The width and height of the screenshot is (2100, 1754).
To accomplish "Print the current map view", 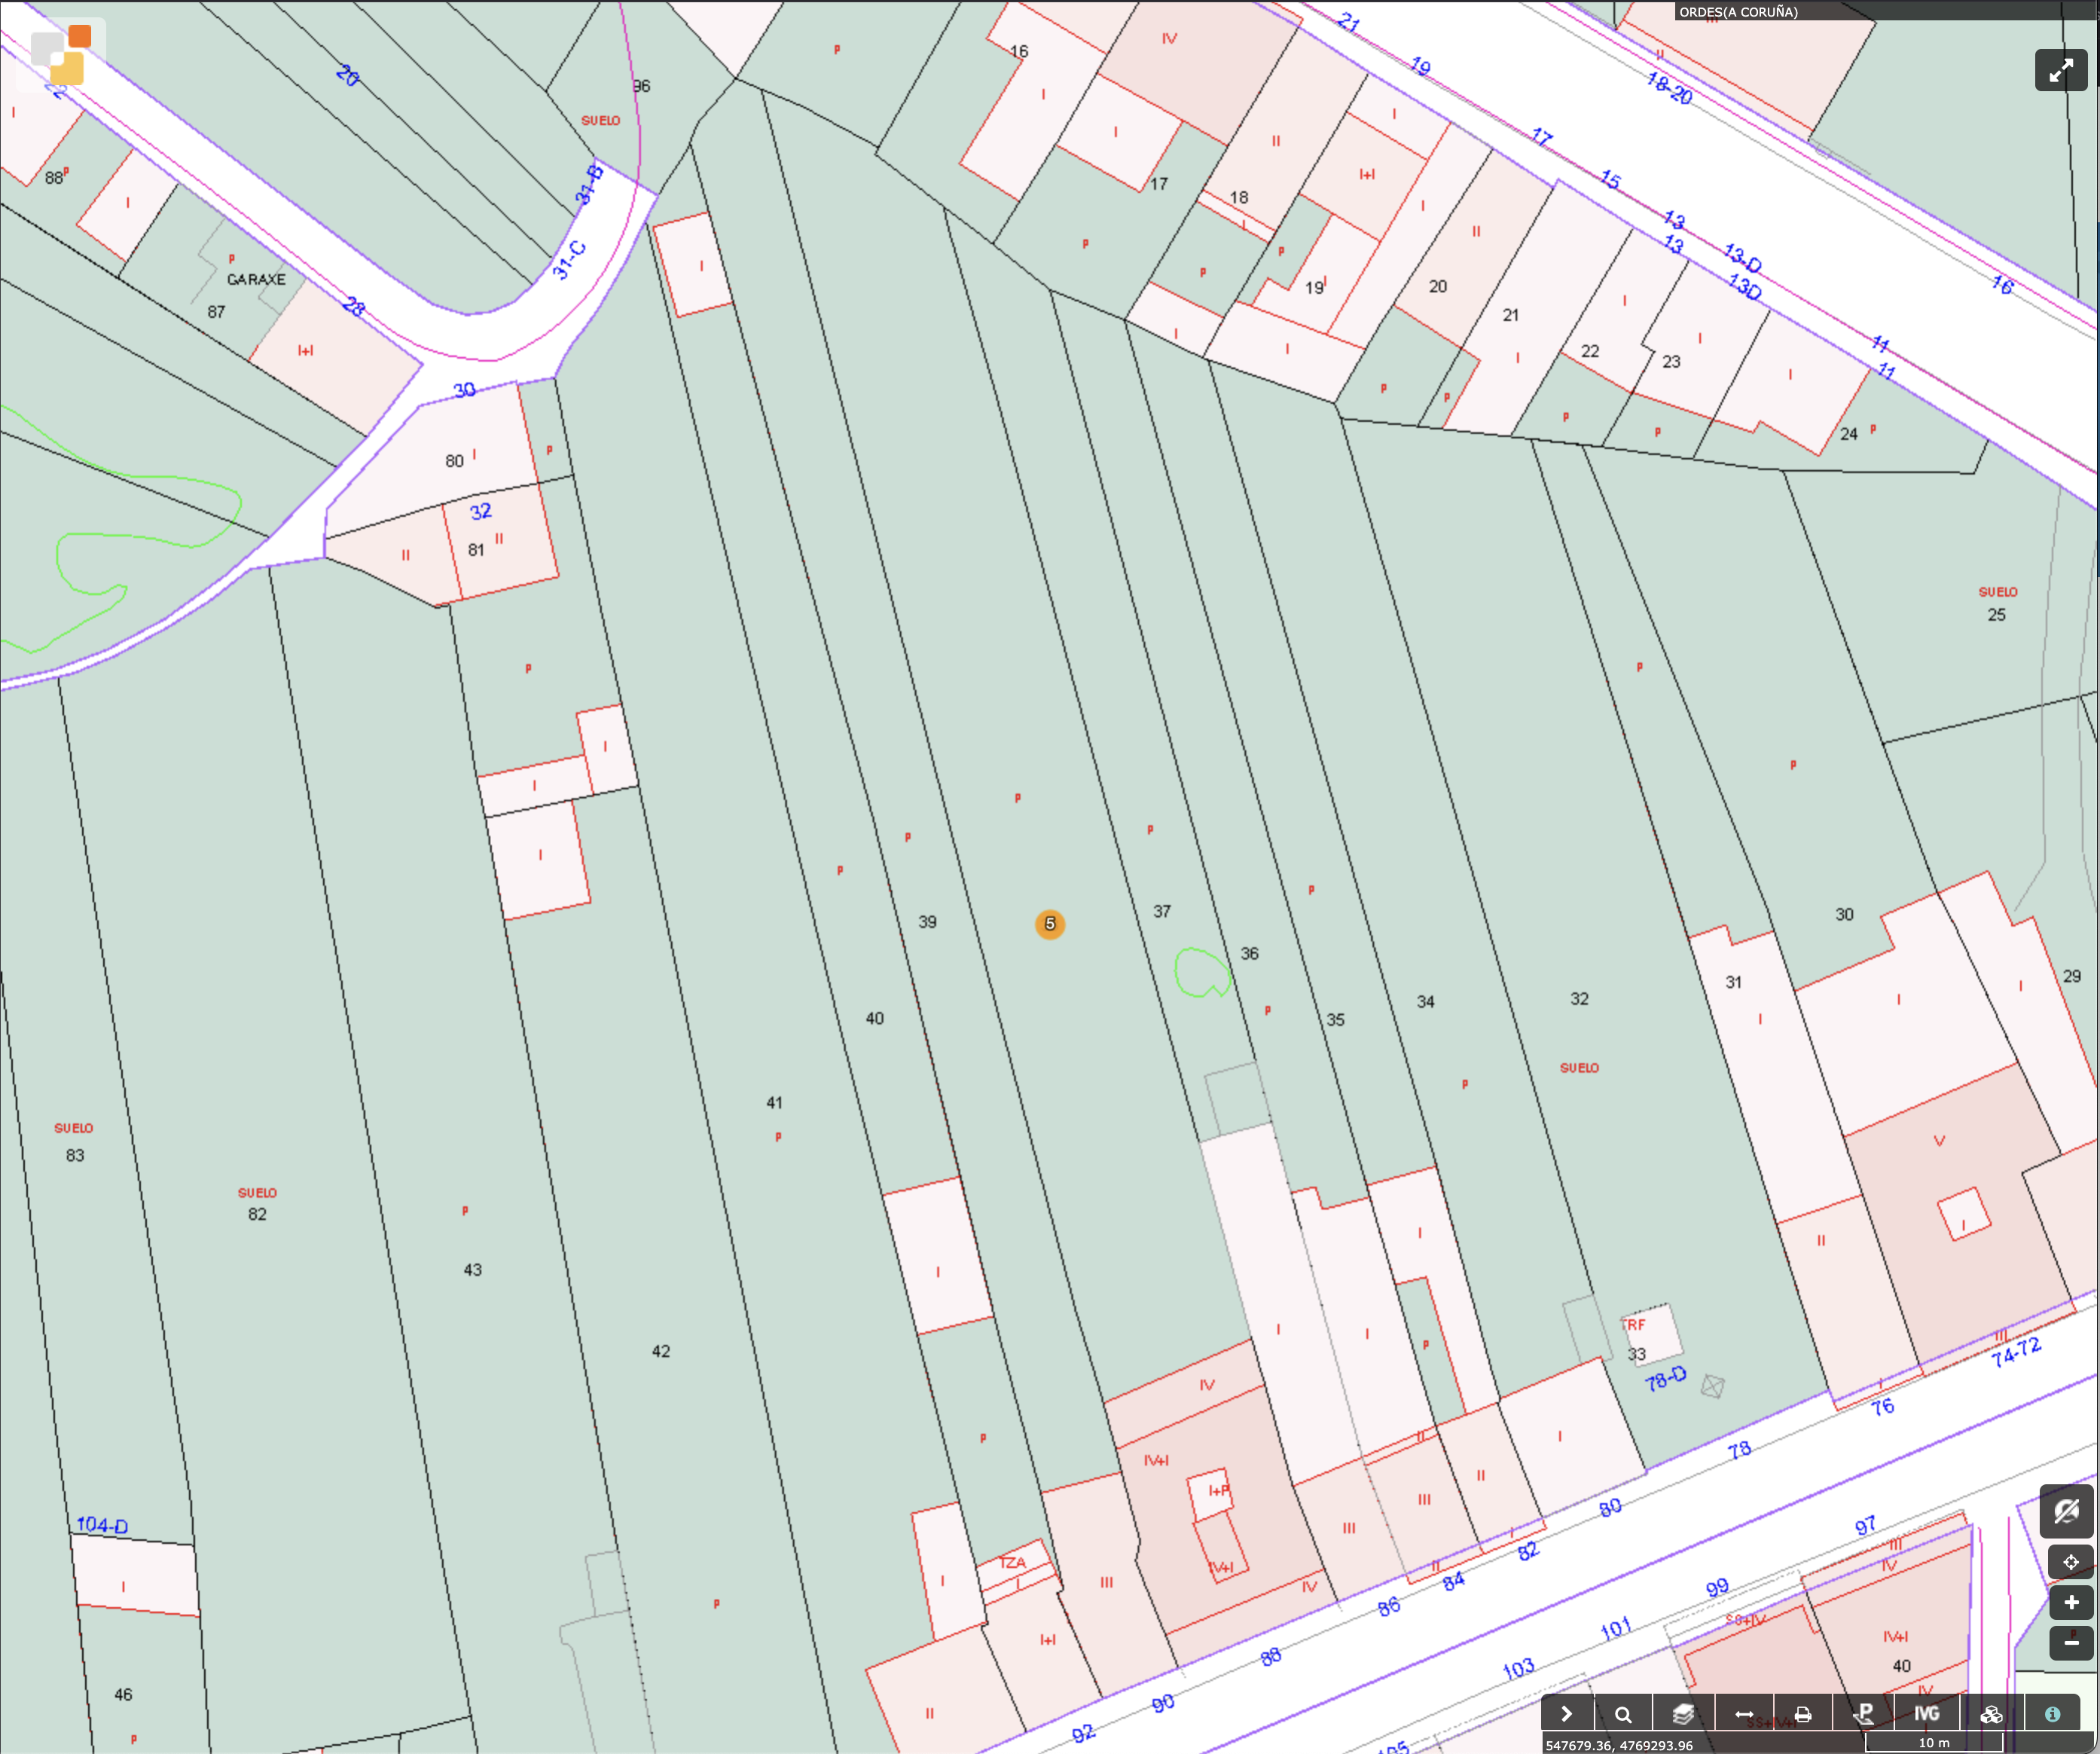I will [x=1803, y=1714].
